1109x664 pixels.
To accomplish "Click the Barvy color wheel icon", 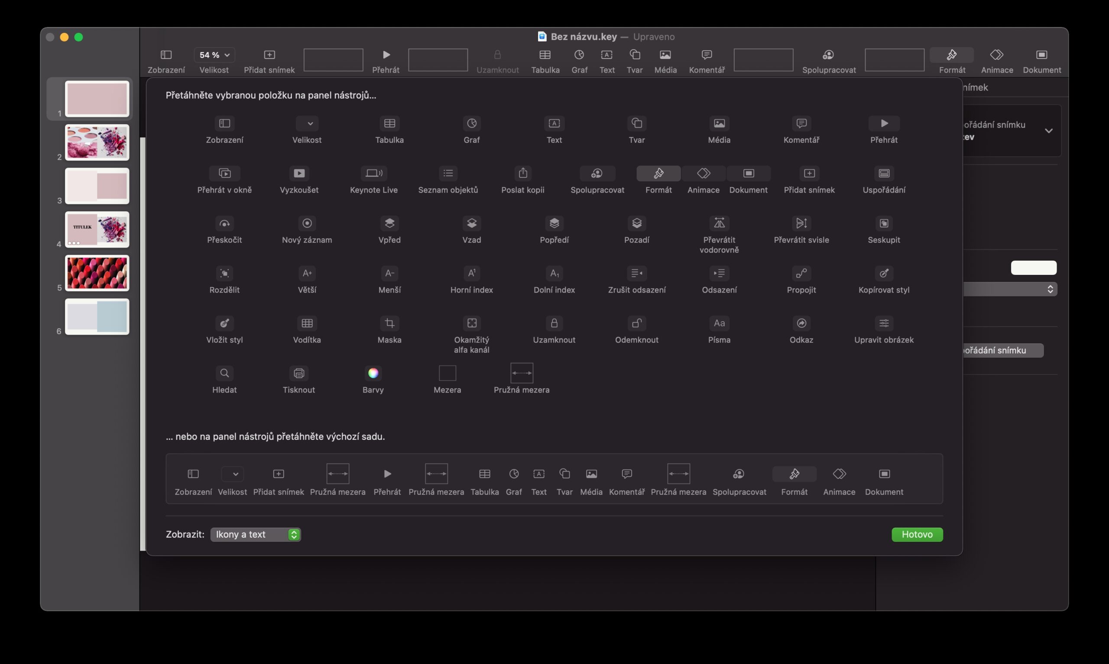I will 373,373.
